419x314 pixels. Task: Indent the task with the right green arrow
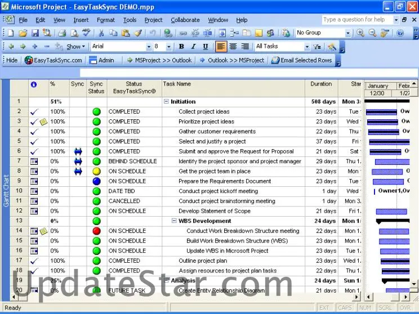(x=23, y=47)
